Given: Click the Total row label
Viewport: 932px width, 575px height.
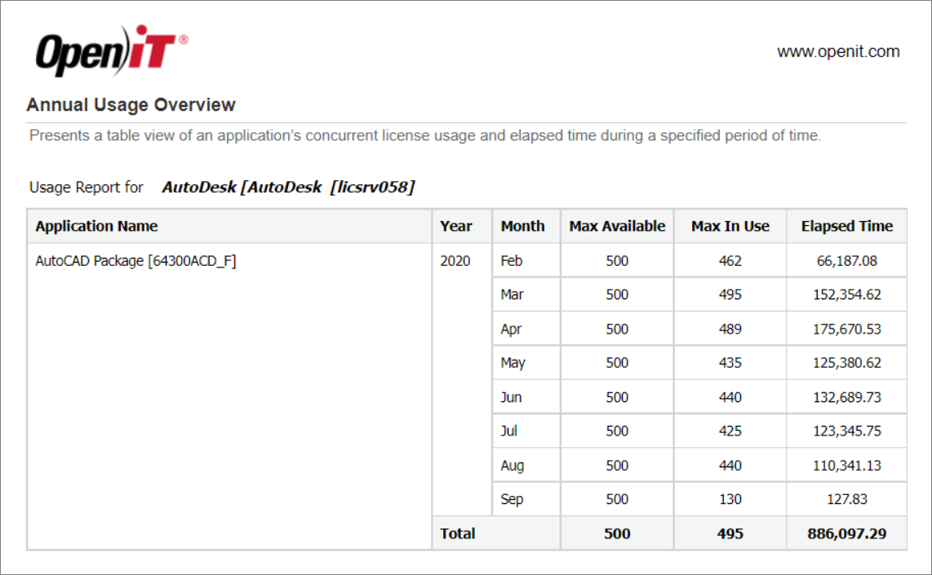Looking at the screenshot, I should tap(495, 533).
